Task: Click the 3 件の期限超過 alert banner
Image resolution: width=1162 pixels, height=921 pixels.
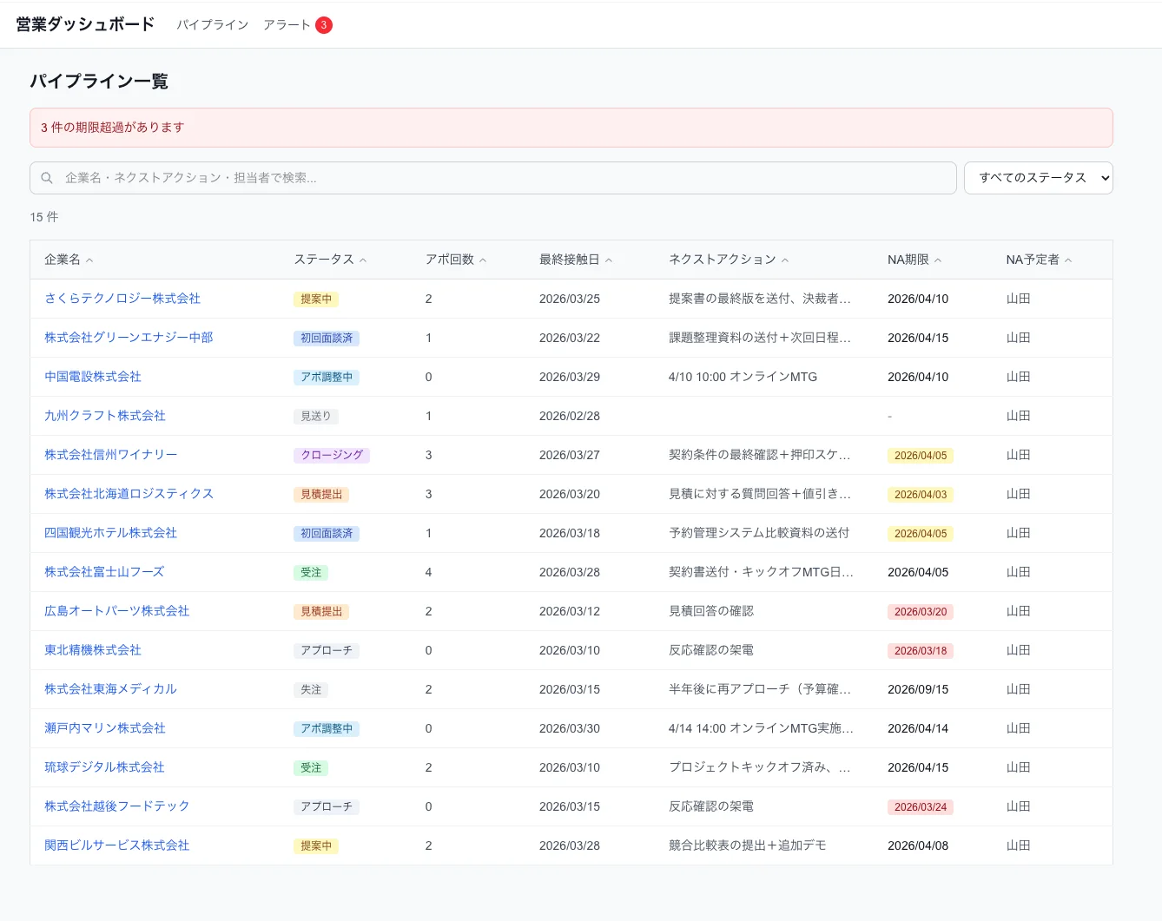Action: [x=571, y=128]
